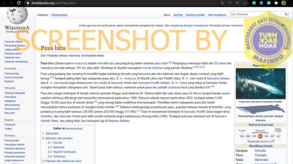Click the Wikipedia search magnifier icon
This screenshot has height=164, width=293.
286,14
